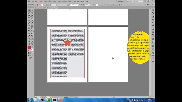Screen dimensions: 182x102
Task: Select the Artboard tool
Action: tap(29, 42)
